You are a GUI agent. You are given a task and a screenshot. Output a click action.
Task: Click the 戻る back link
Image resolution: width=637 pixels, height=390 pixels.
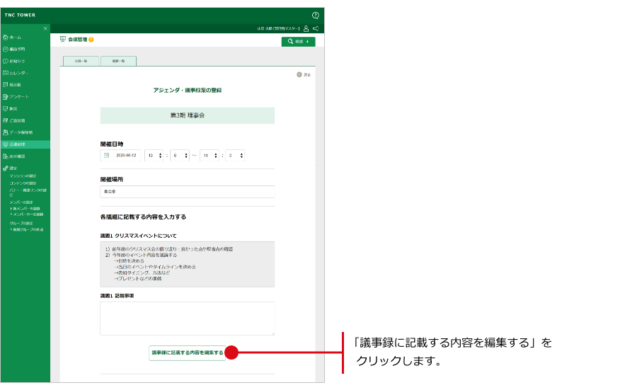[304, 75]
